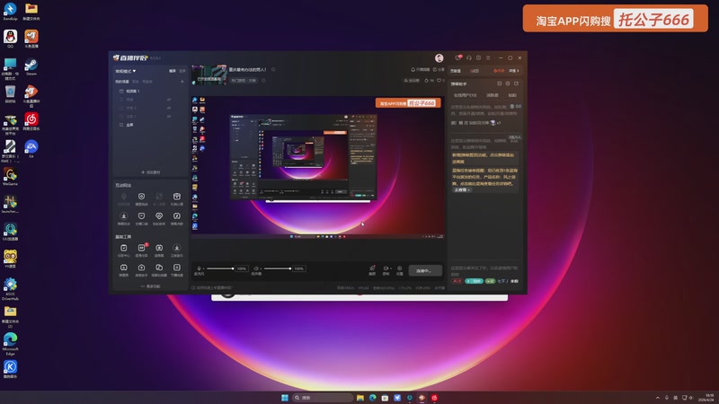Click the 去查看 link in the notice
This screenshot has width=719, height=404.
[462, 189]
